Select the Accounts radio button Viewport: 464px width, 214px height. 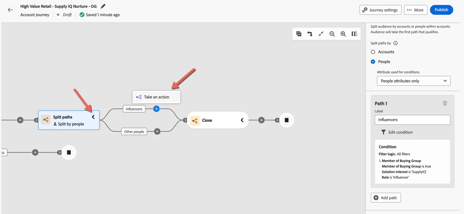(x=373, y=52)
